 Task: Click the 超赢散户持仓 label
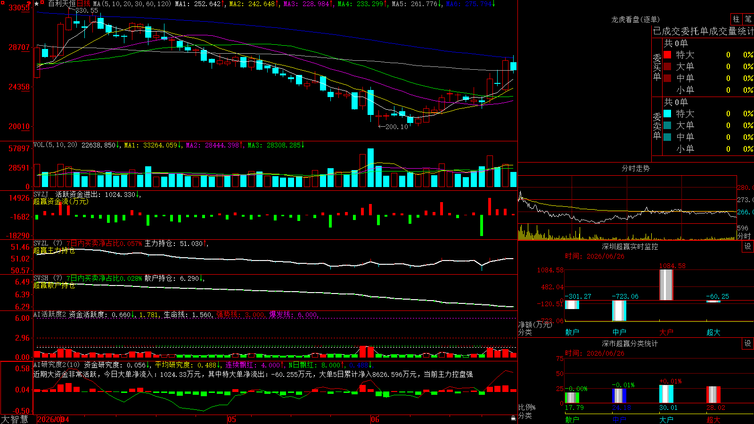[54, 285]
